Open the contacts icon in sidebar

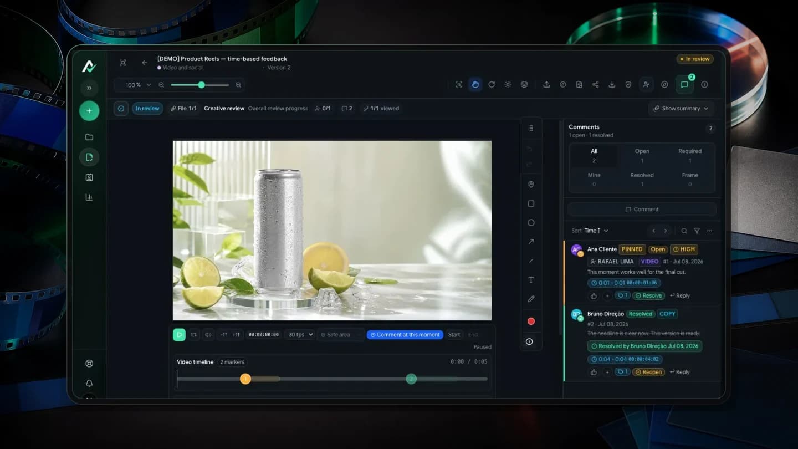point(89,177)
